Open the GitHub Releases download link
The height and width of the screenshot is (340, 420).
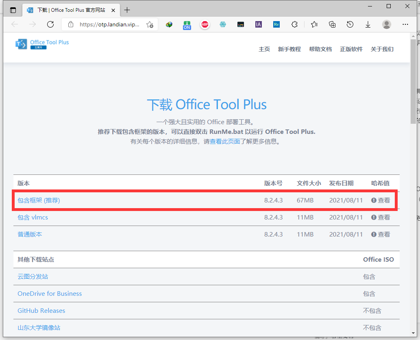point(41,311)
